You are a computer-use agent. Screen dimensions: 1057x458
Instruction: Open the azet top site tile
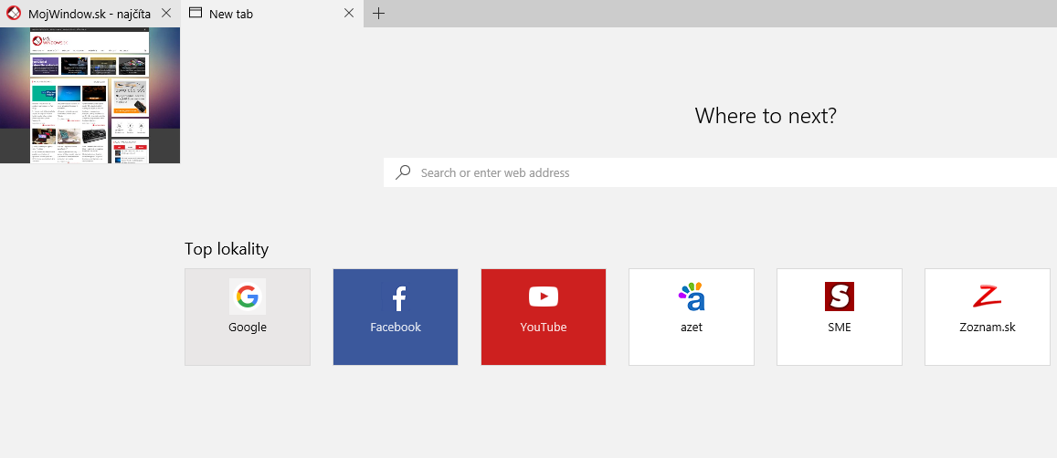[x=692, y=317]
